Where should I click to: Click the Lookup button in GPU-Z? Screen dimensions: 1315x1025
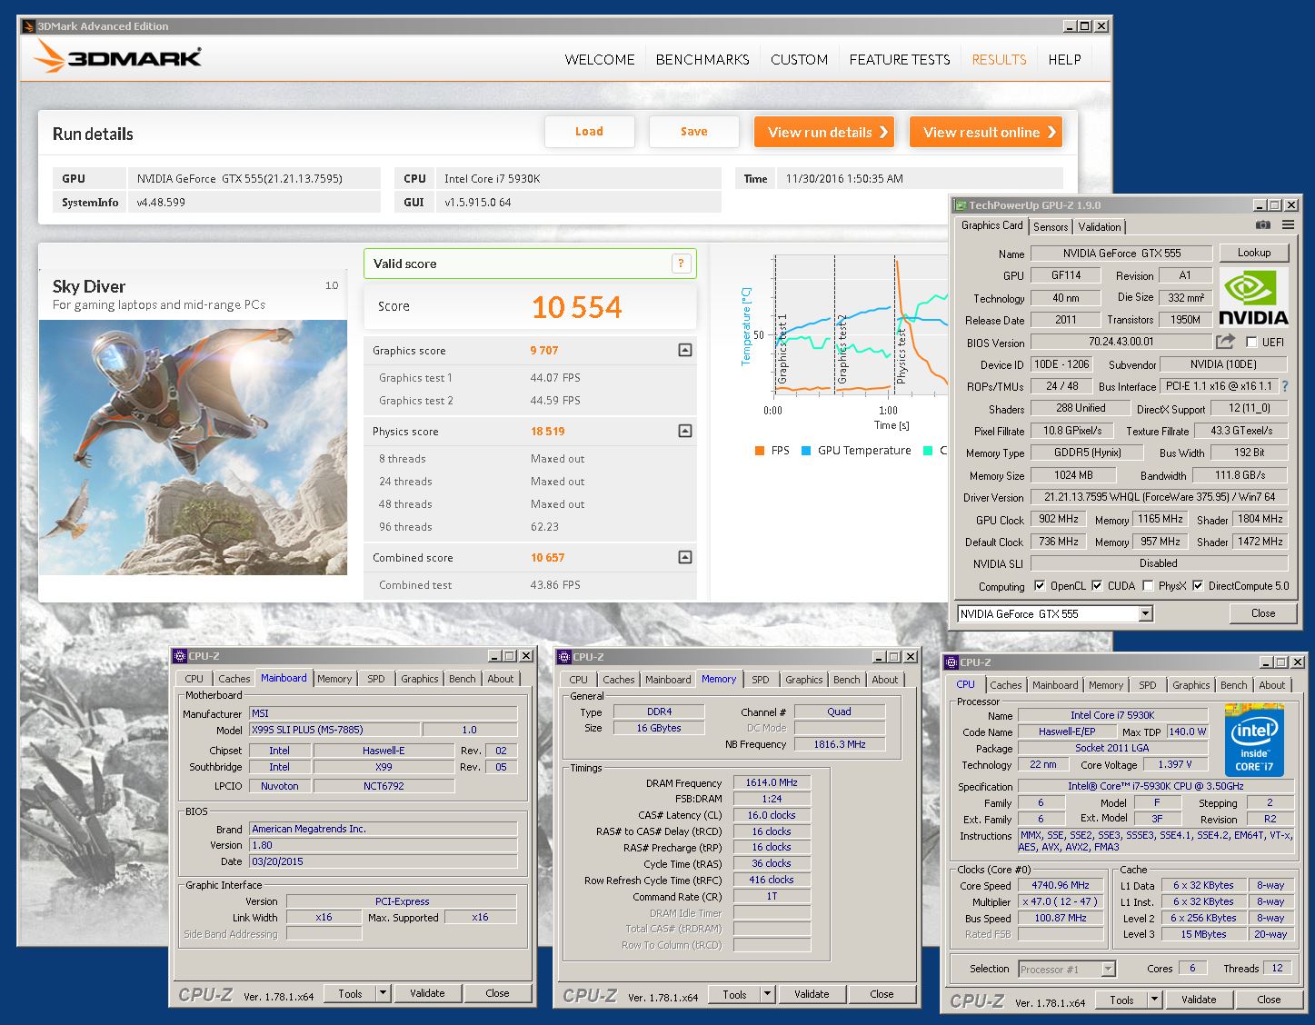(1254, 253)
